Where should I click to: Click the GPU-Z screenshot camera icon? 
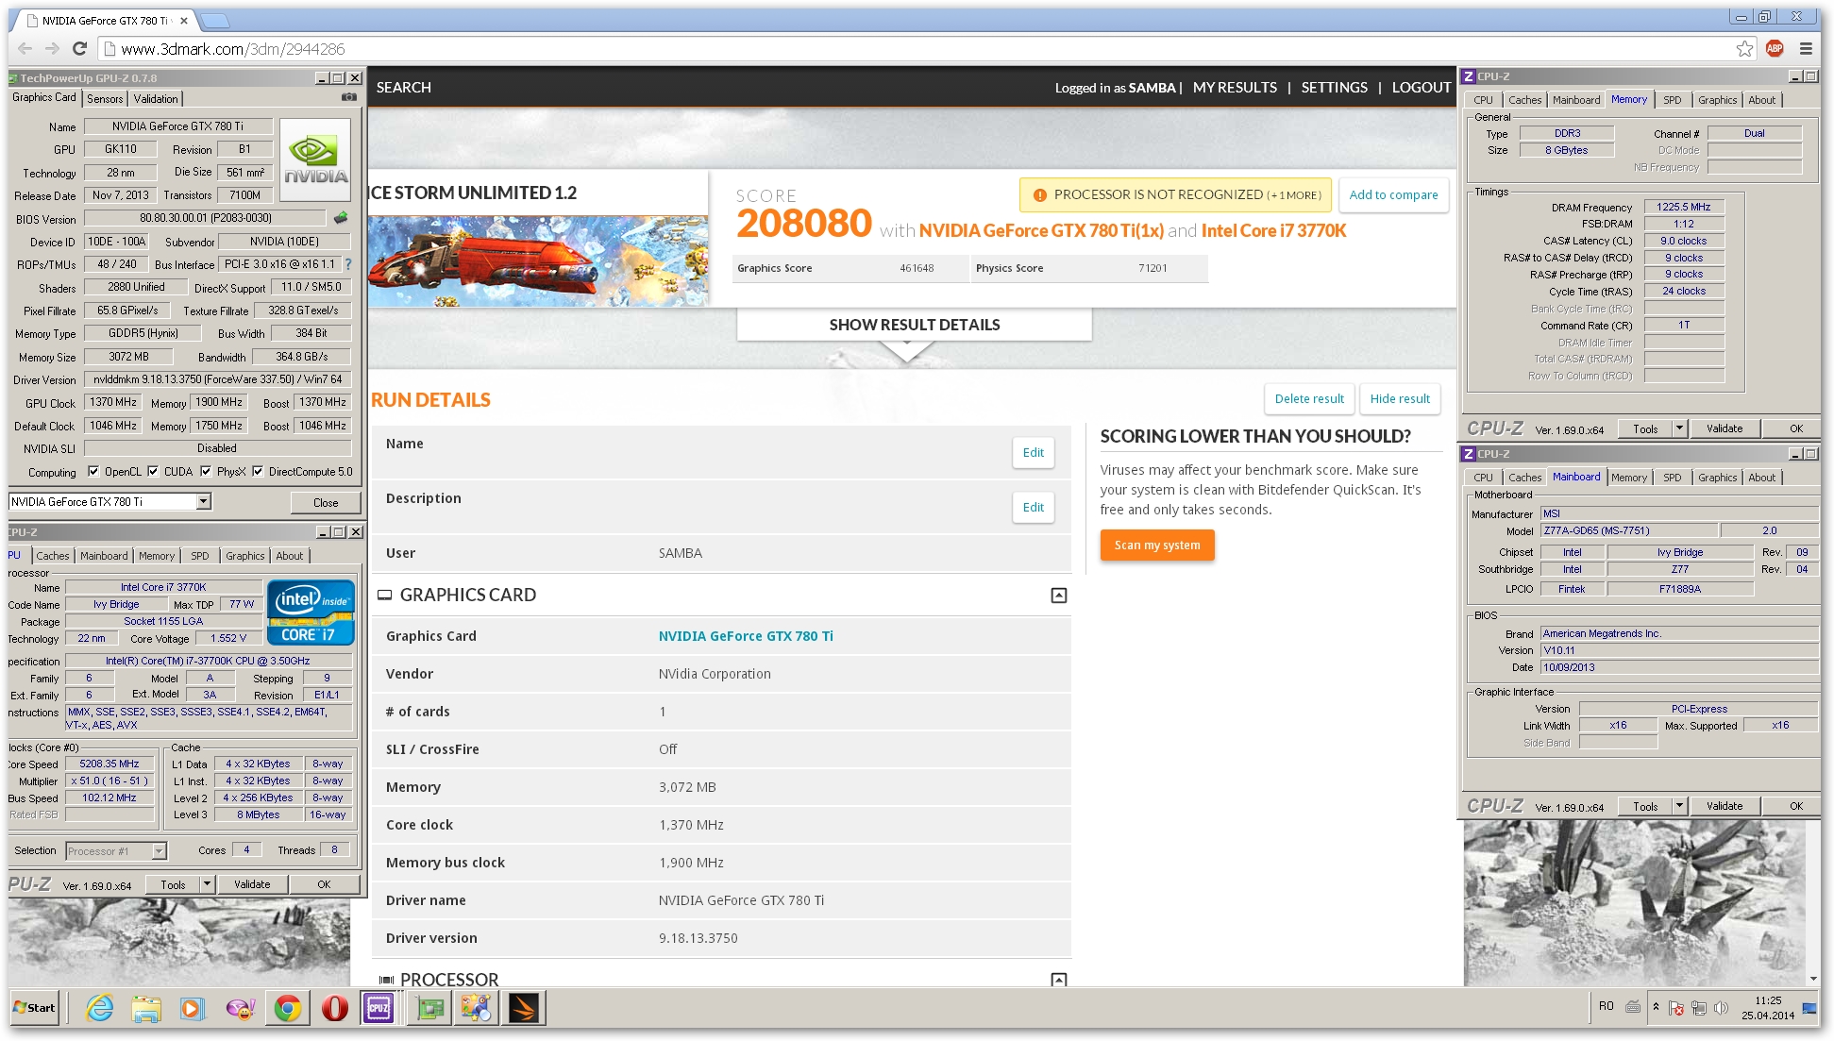click(349, 97)
